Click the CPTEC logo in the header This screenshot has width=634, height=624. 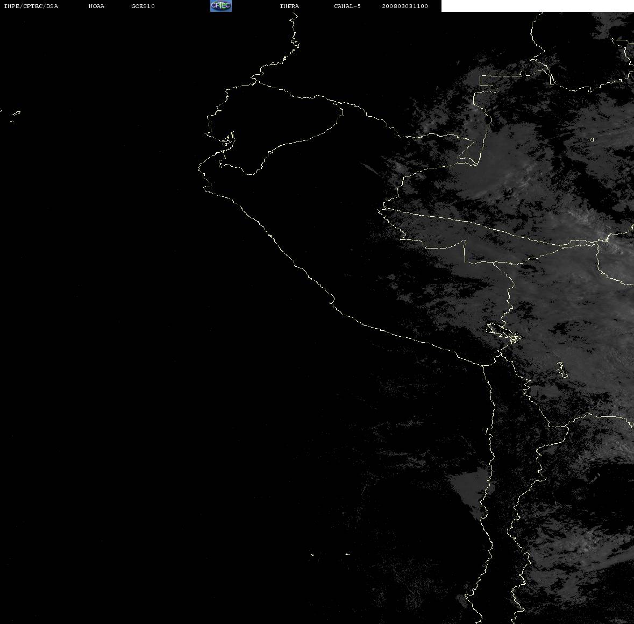point(221,6)
